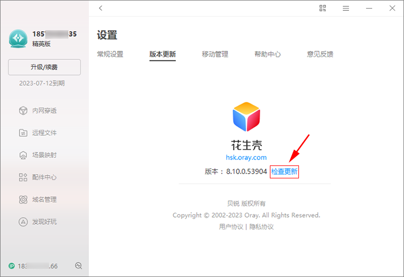404x277 pixels.
Task: Click the green IP status icon
Action: tap(12, 266)
